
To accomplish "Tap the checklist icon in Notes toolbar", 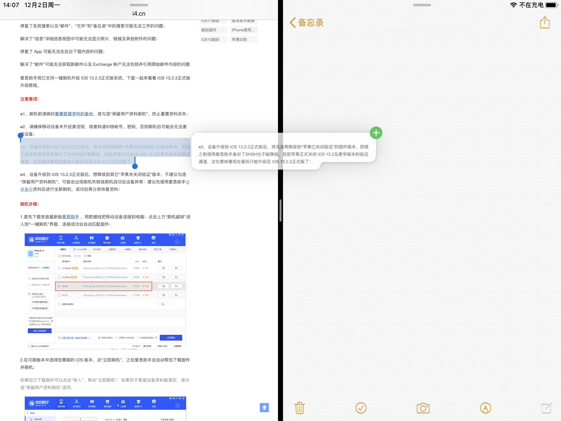I will tap(361, 408).
